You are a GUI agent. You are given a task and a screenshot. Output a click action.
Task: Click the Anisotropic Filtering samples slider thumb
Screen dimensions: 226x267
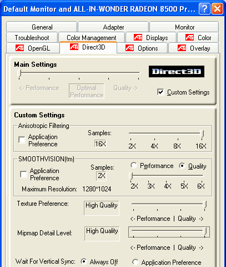tap(202, 134)
